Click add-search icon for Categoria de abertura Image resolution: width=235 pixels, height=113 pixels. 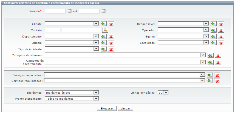coord(210,56)
